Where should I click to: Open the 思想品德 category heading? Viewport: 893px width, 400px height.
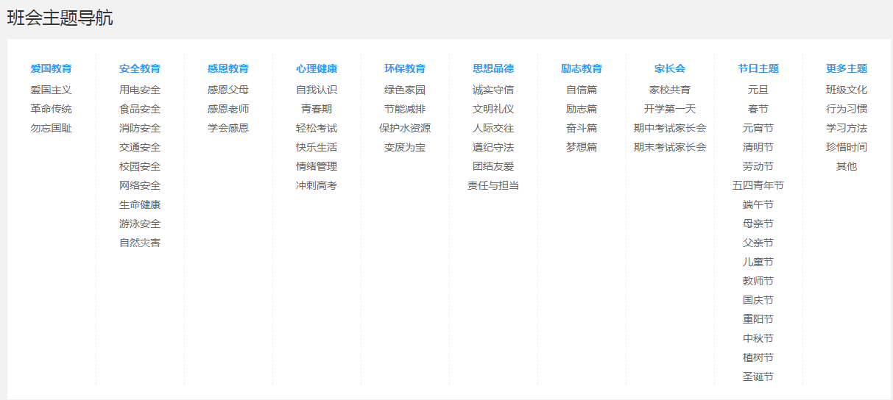click(x=493, y=68)
